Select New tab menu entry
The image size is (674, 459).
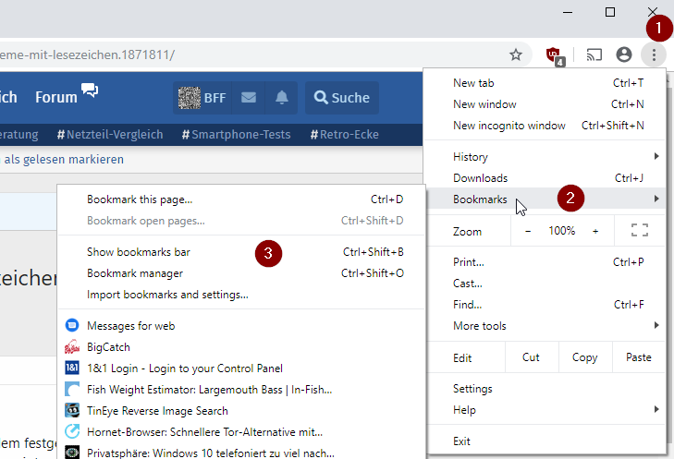tap(545, 83)
